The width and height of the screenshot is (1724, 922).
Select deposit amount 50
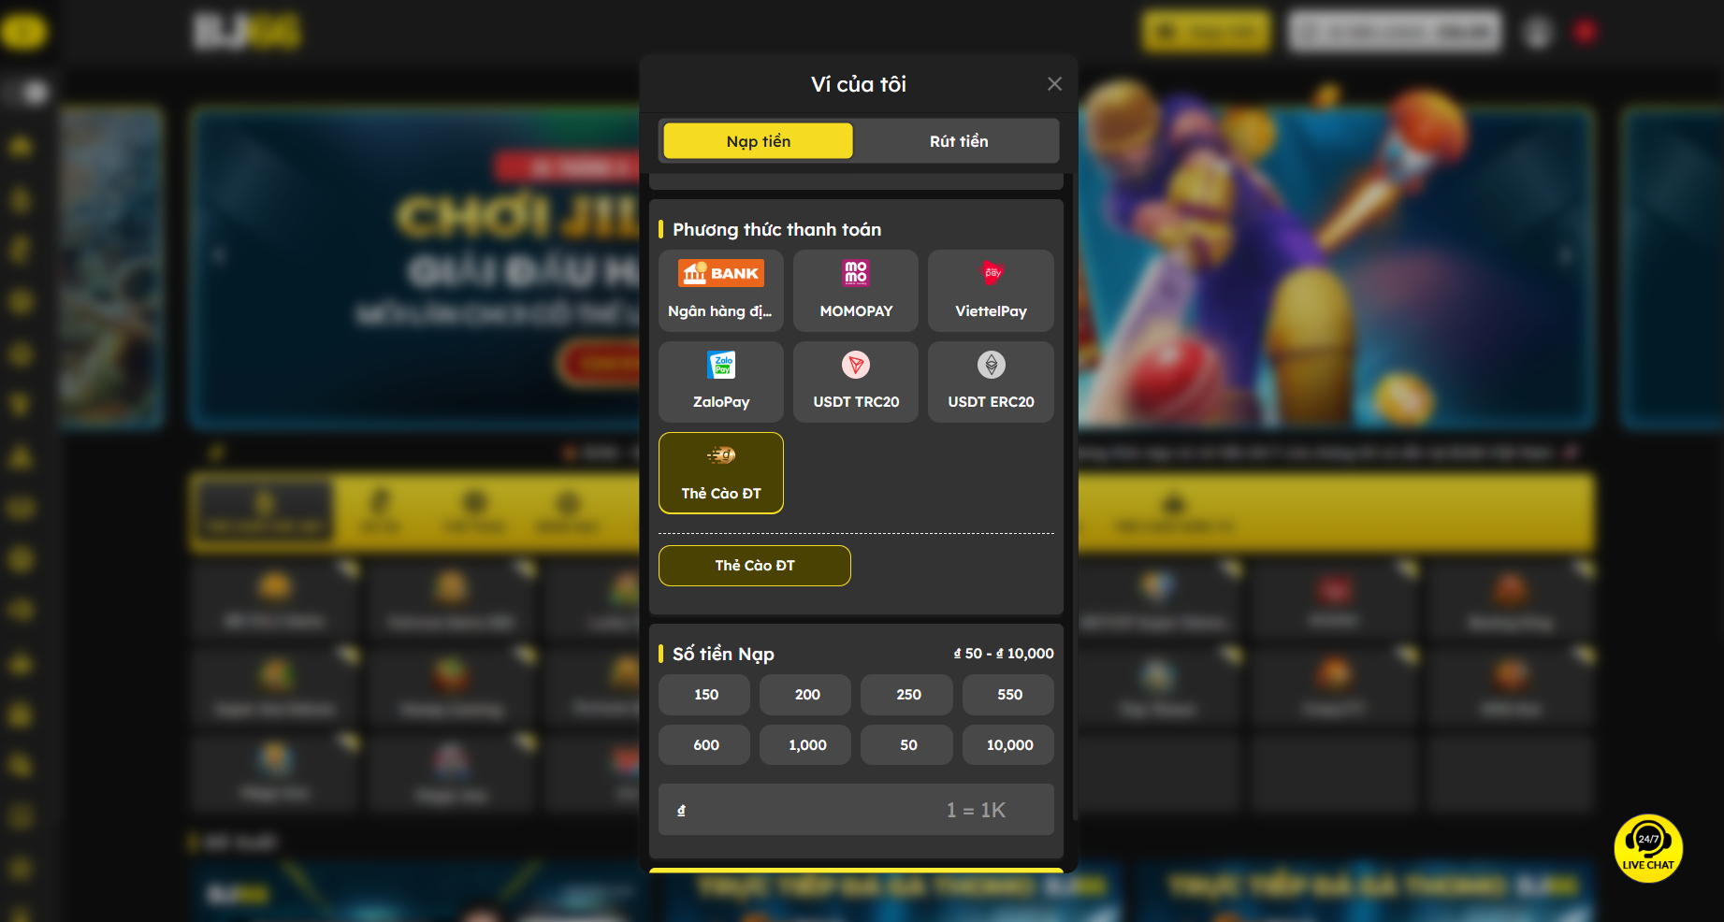click(x=908, y=745)
